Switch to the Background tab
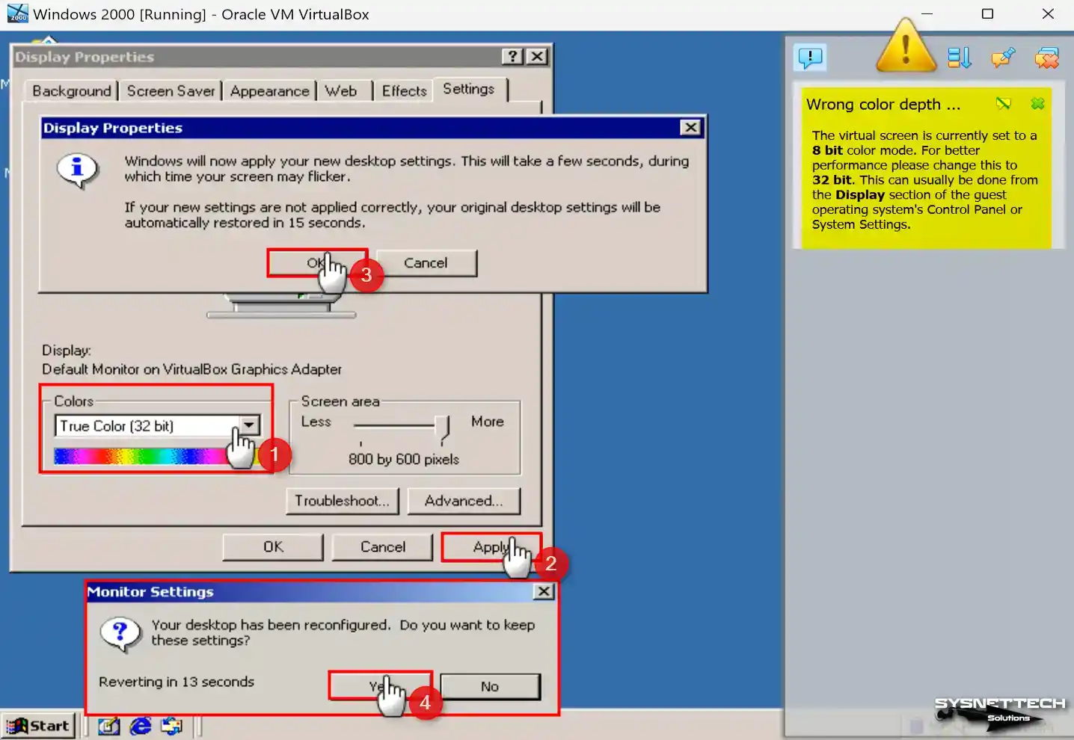1074x740 pixels. 72,90
